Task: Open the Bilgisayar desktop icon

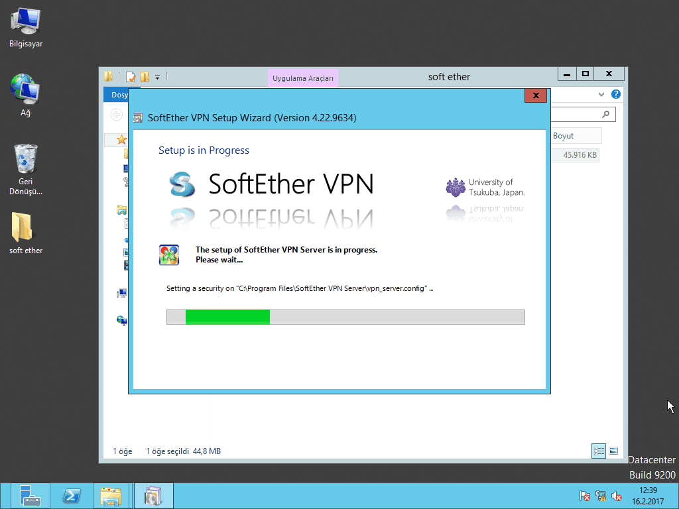Action: [26, 28]
